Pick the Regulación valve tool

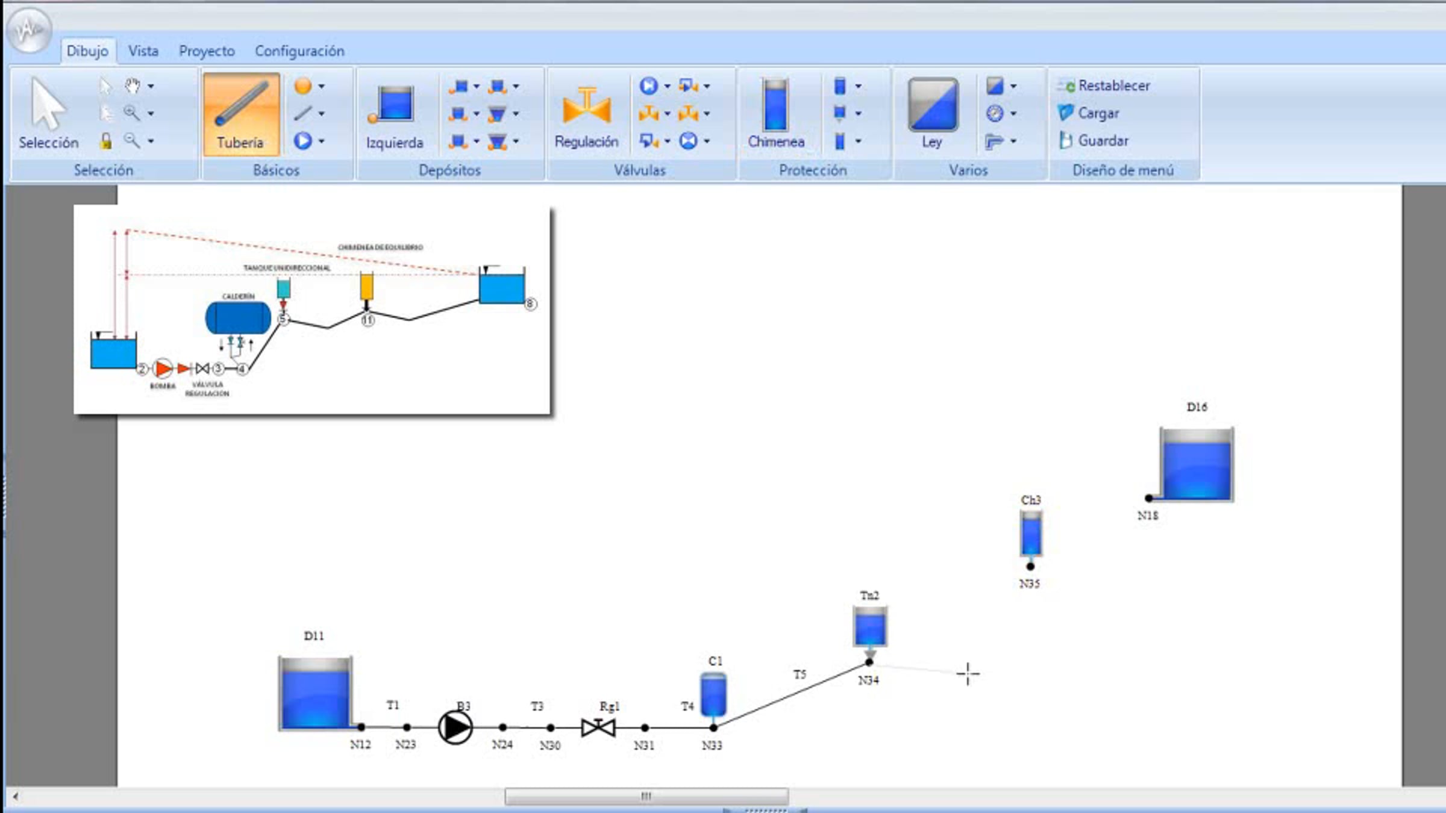pyautogui.click(x=586, y=114)
